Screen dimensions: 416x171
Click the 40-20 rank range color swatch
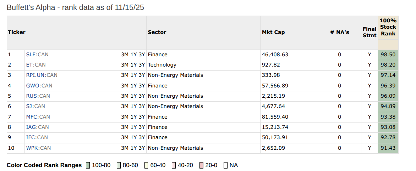click(174, 165)
